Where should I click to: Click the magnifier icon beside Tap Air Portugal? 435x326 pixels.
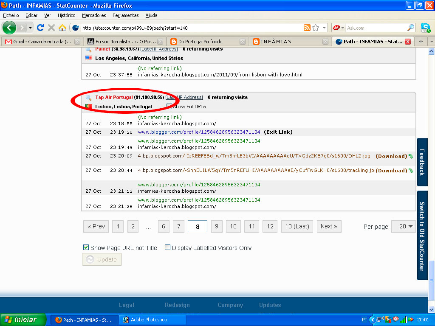88,98
